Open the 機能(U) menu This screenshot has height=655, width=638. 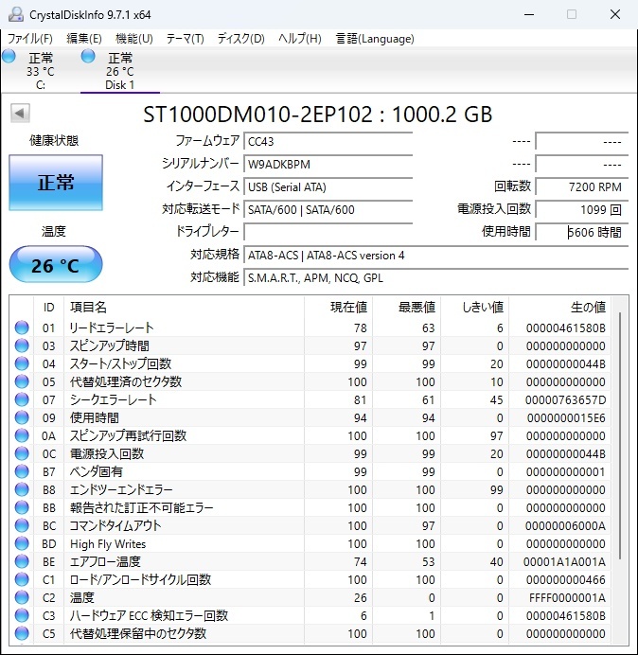[134, 39]
